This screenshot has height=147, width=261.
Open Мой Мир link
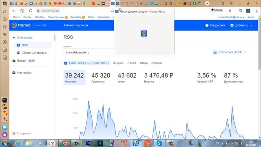40,17
